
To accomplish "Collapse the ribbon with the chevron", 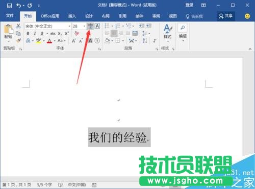I will point(250,49).
